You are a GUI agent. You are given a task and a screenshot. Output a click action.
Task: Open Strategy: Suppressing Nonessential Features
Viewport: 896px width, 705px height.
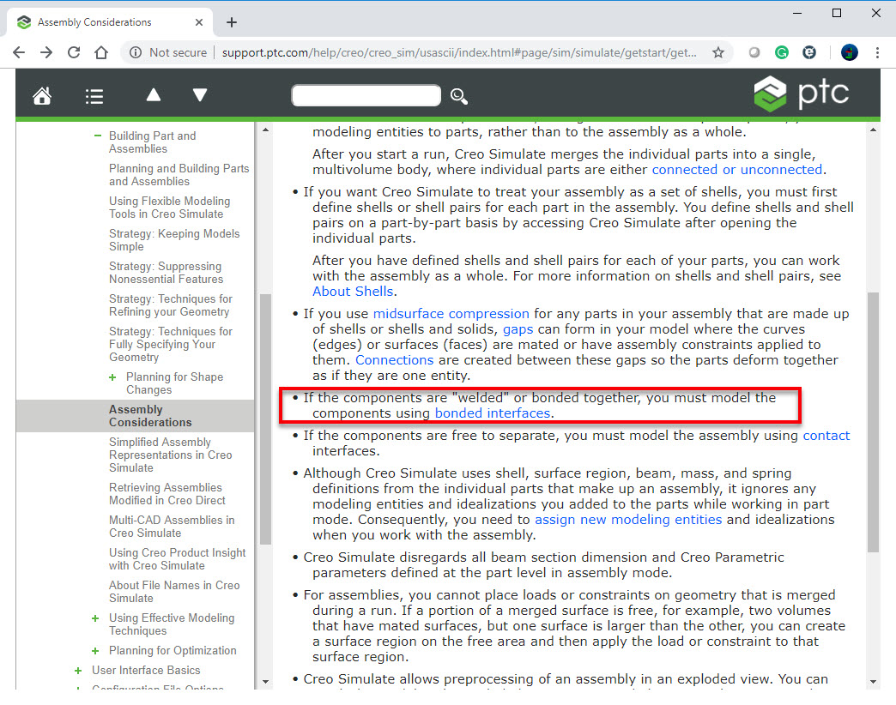[166, 272]
